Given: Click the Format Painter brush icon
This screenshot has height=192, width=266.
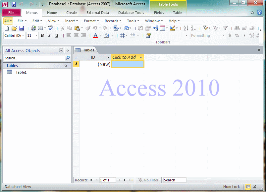Looking at the screenshot, I should click(88, 28).
